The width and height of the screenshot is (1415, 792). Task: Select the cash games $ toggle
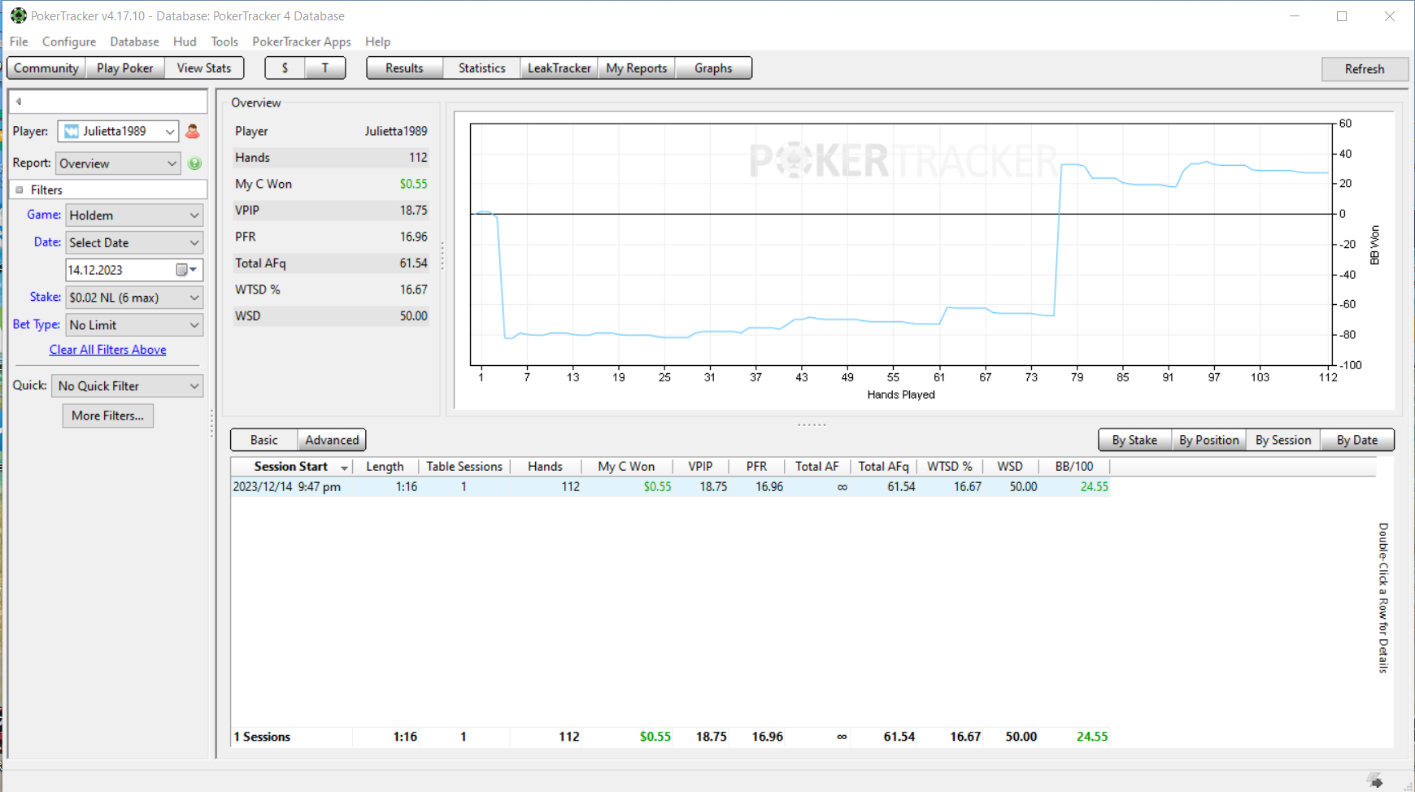tap(285, 68)
